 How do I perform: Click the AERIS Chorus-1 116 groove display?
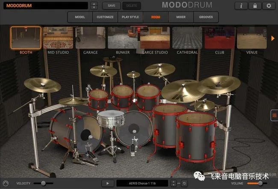pos(142,183)
